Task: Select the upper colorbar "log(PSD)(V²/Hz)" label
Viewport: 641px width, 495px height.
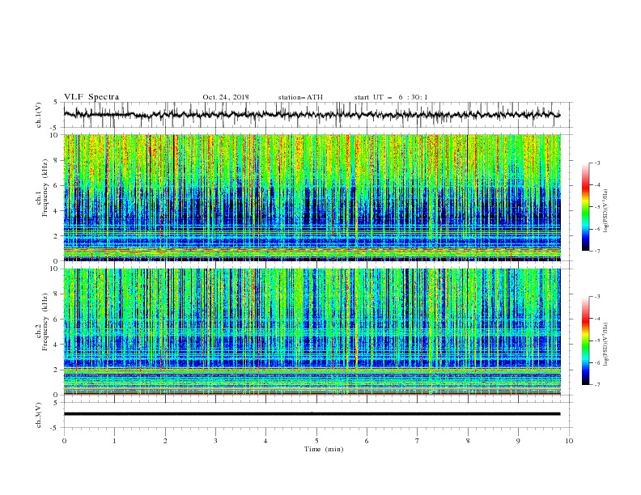Action: coord(605,211)
